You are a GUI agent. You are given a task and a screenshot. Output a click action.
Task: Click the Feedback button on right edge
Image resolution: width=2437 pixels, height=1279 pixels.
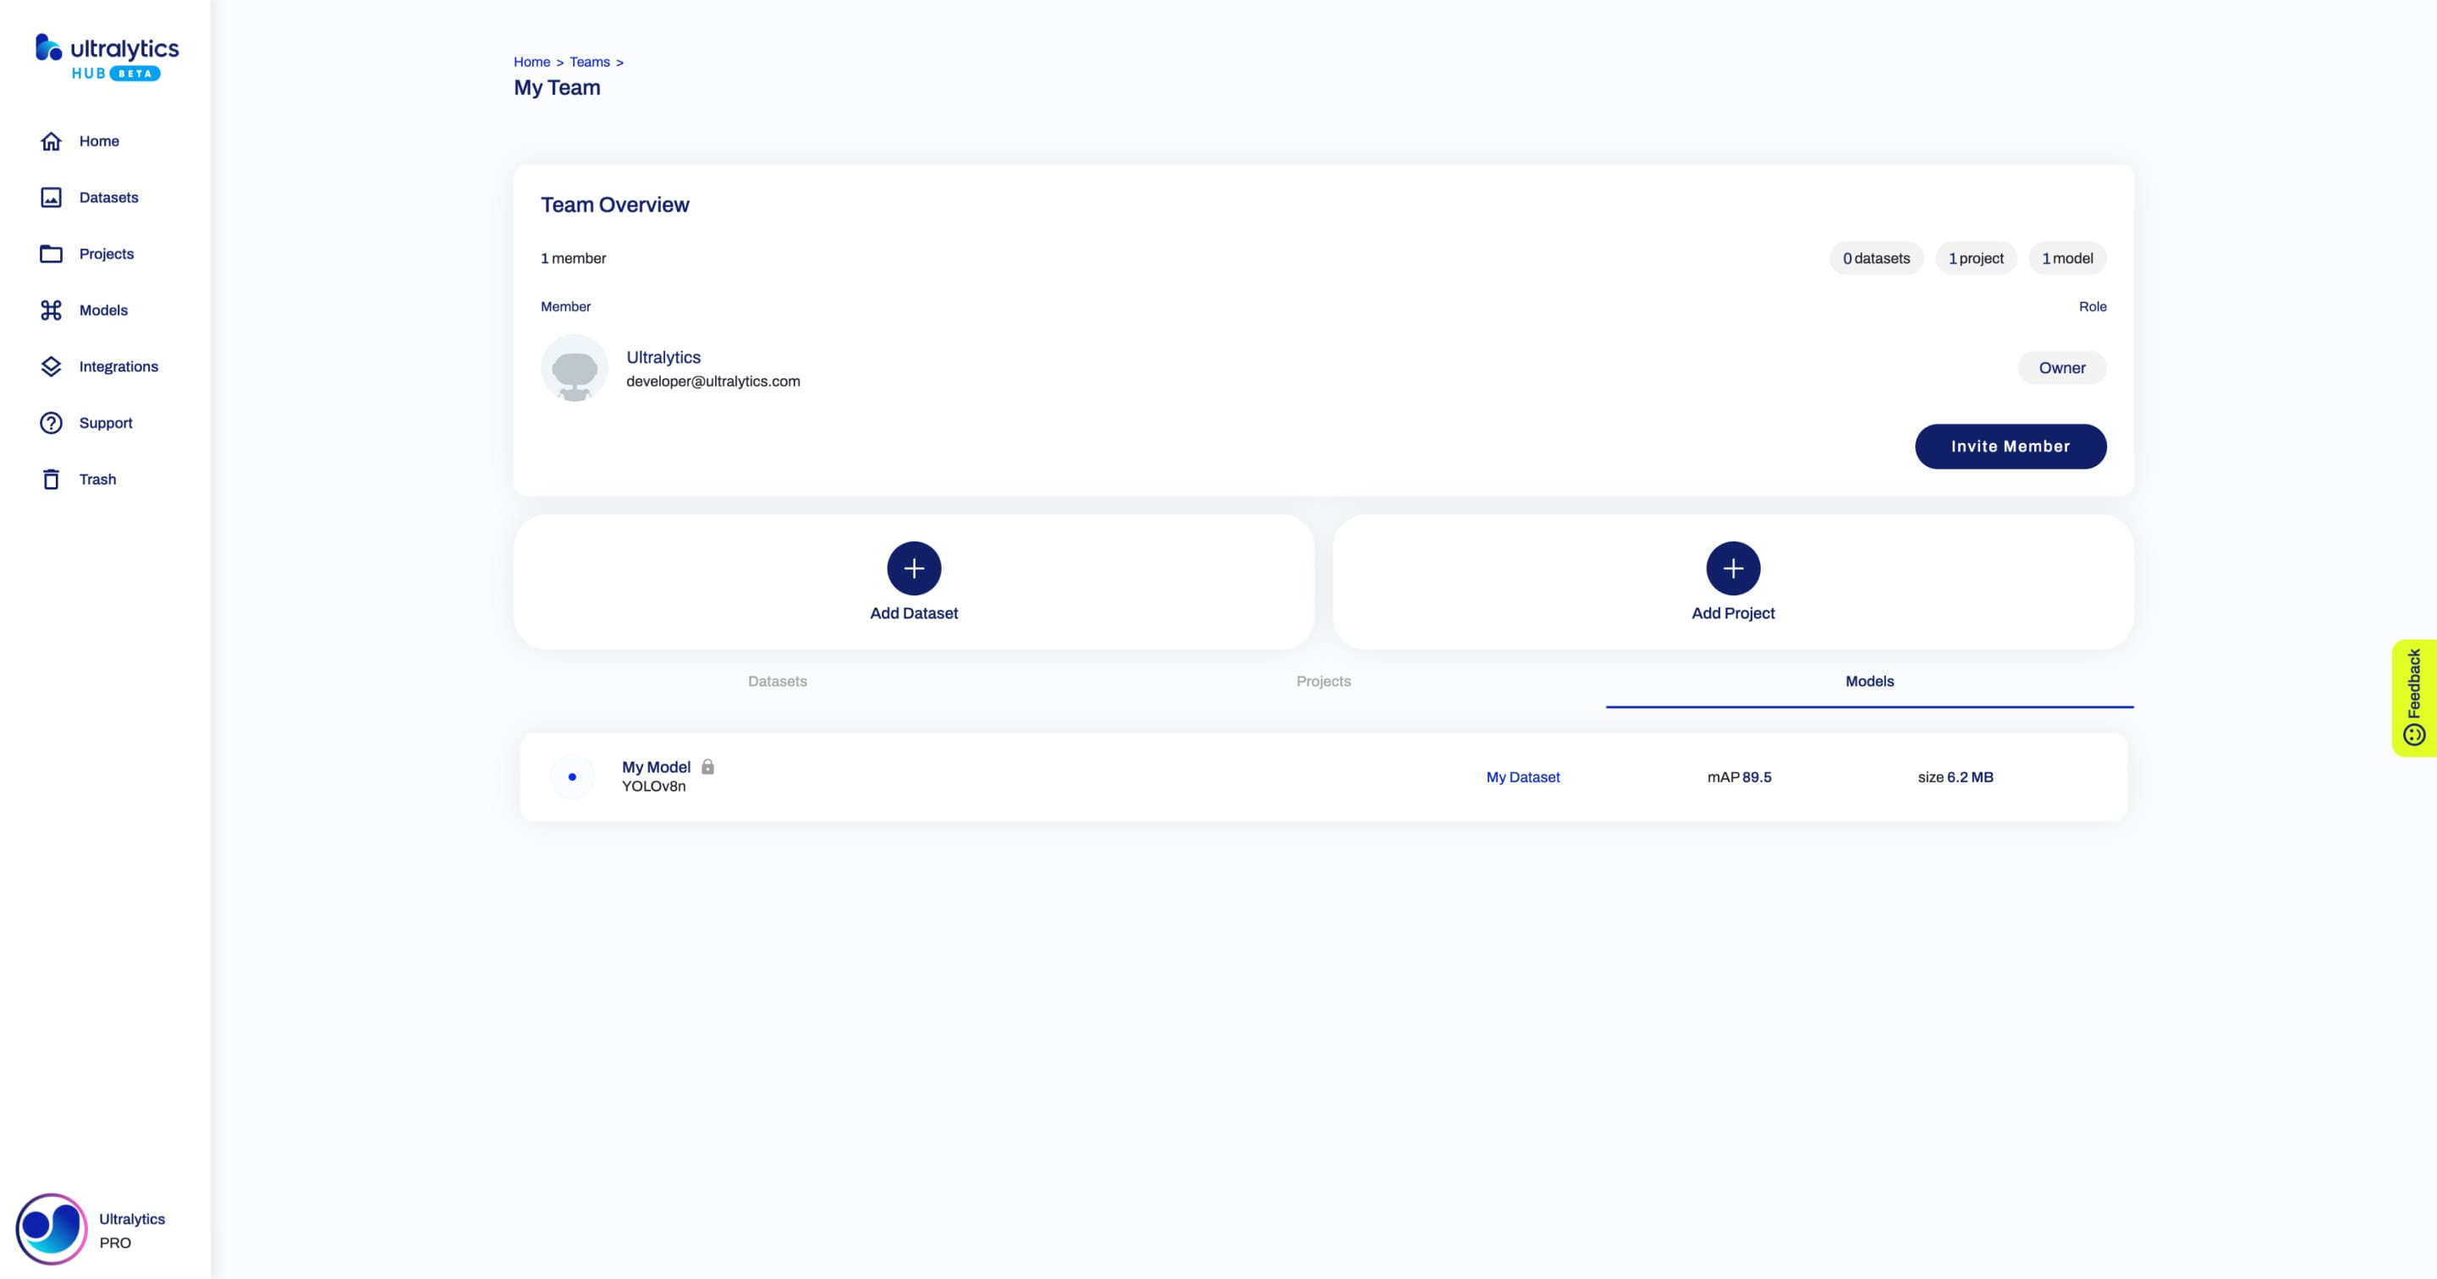click(2416, 696)
